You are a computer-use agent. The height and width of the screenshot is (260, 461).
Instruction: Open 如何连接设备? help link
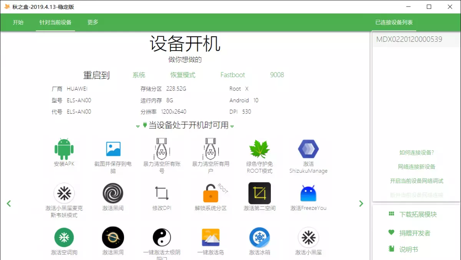pos(416,152)
